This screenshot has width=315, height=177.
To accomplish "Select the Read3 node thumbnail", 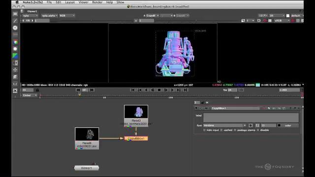I will pos(136,112).
